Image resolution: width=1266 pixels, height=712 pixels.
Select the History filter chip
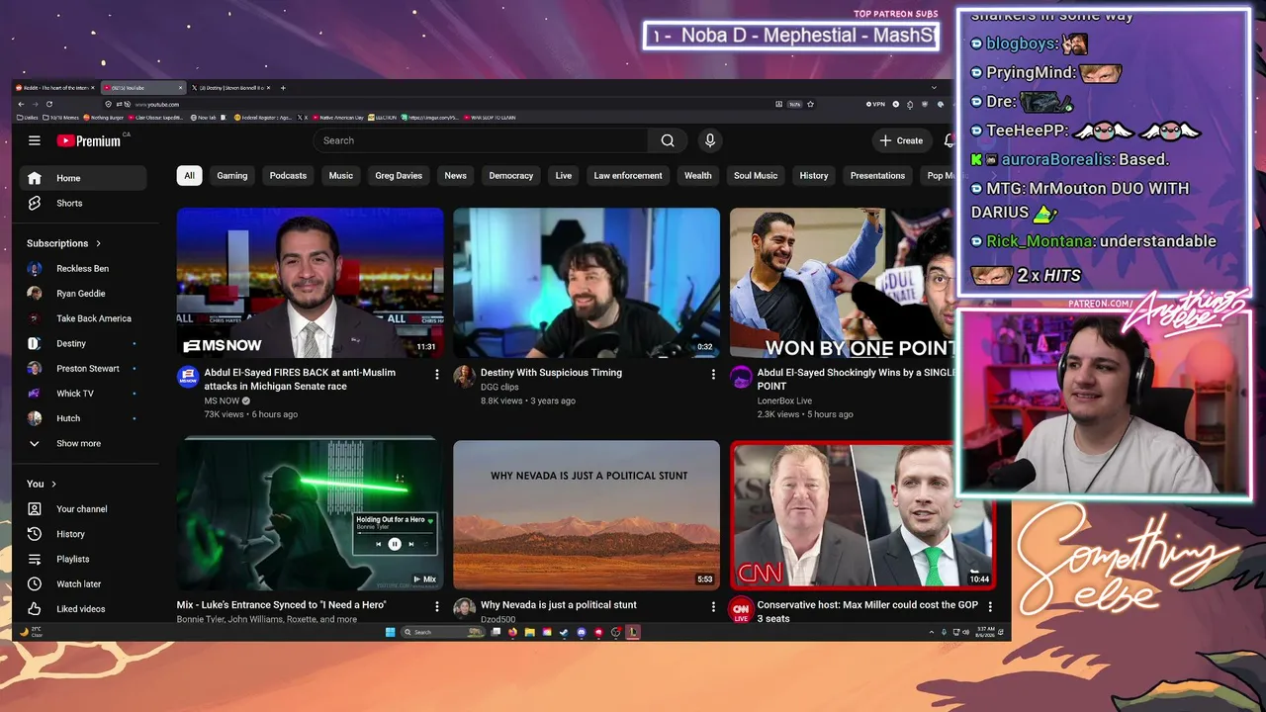coord(814,176)
